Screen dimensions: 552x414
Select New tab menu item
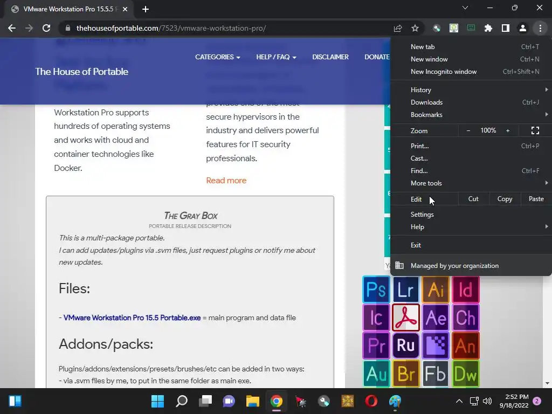471,47
